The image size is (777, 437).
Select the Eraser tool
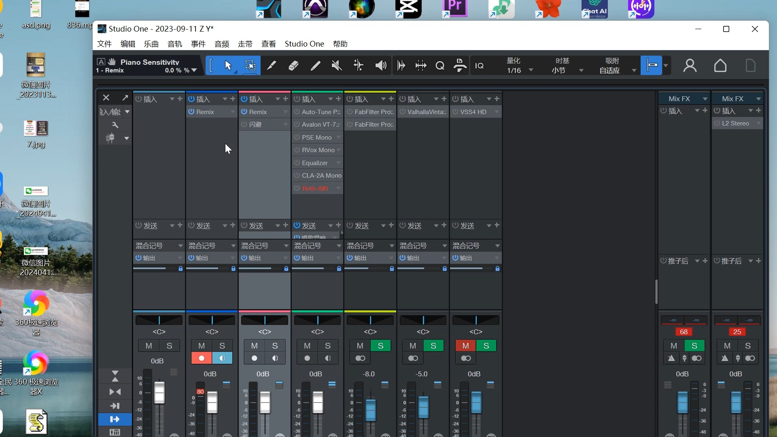click(293, 66)
